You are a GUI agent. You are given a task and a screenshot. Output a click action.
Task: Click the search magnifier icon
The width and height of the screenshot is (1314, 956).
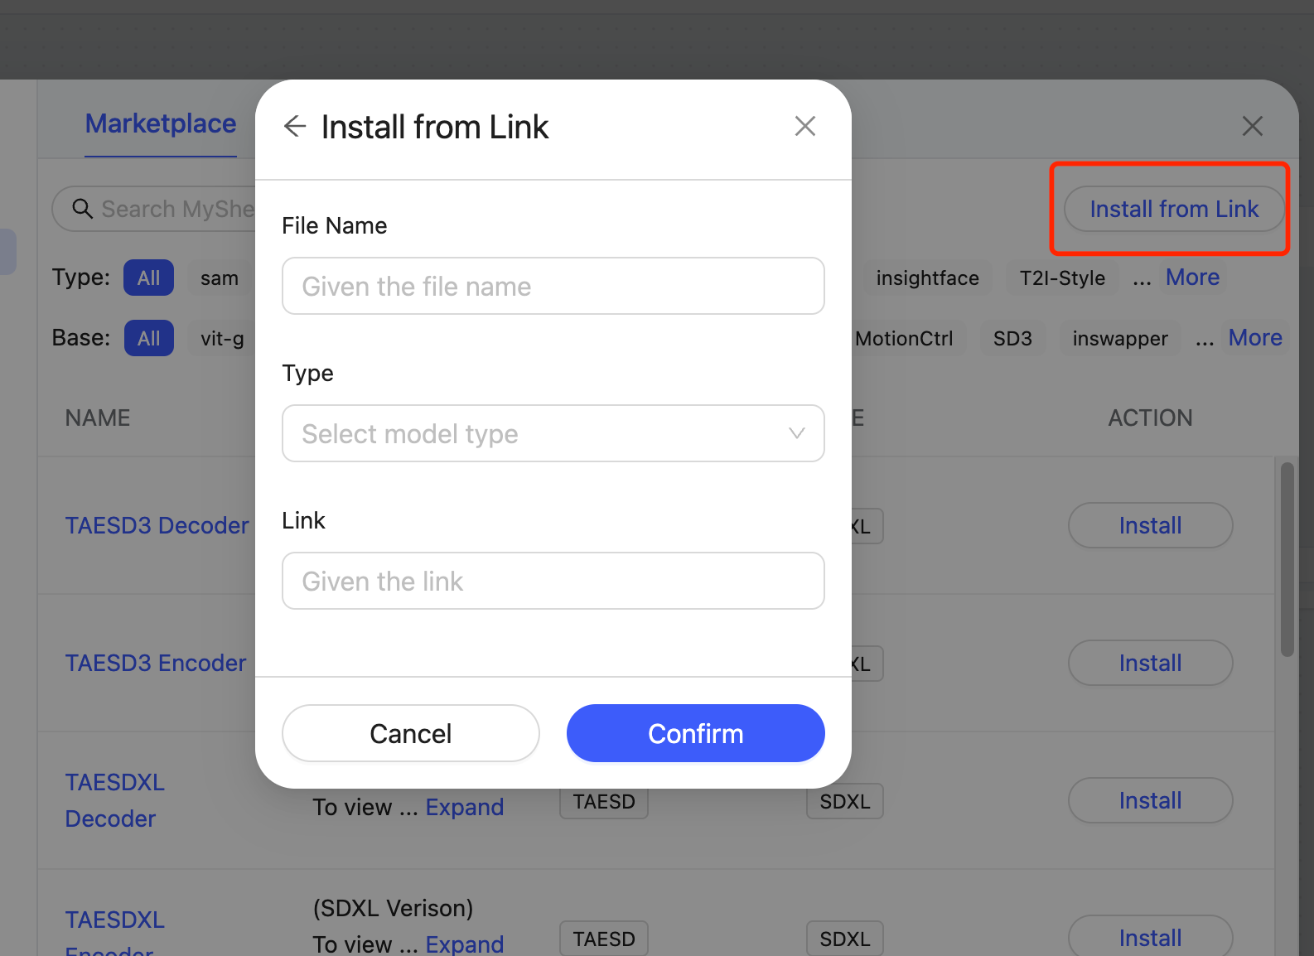point(82,209)
